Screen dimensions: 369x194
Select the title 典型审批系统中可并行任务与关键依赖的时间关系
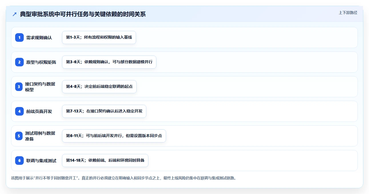tap(83, 14)
